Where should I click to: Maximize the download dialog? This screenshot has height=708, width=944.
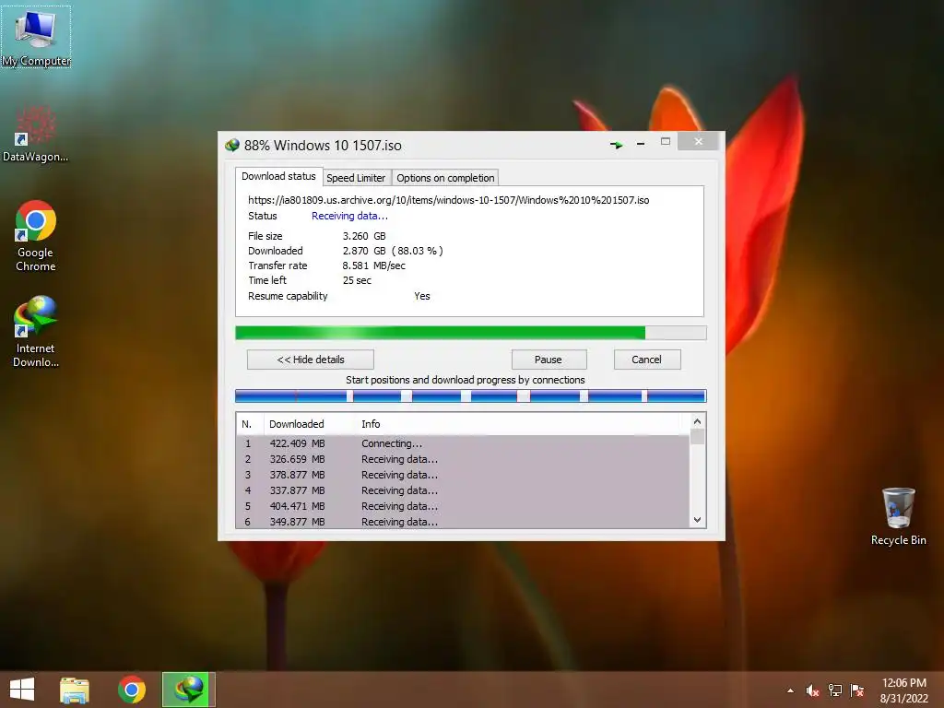[666, 141]
